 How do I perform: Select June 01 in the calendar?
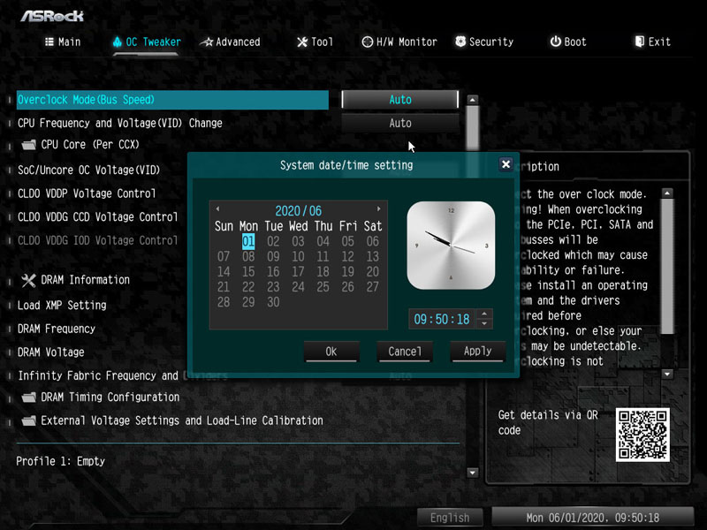point(248,241)
